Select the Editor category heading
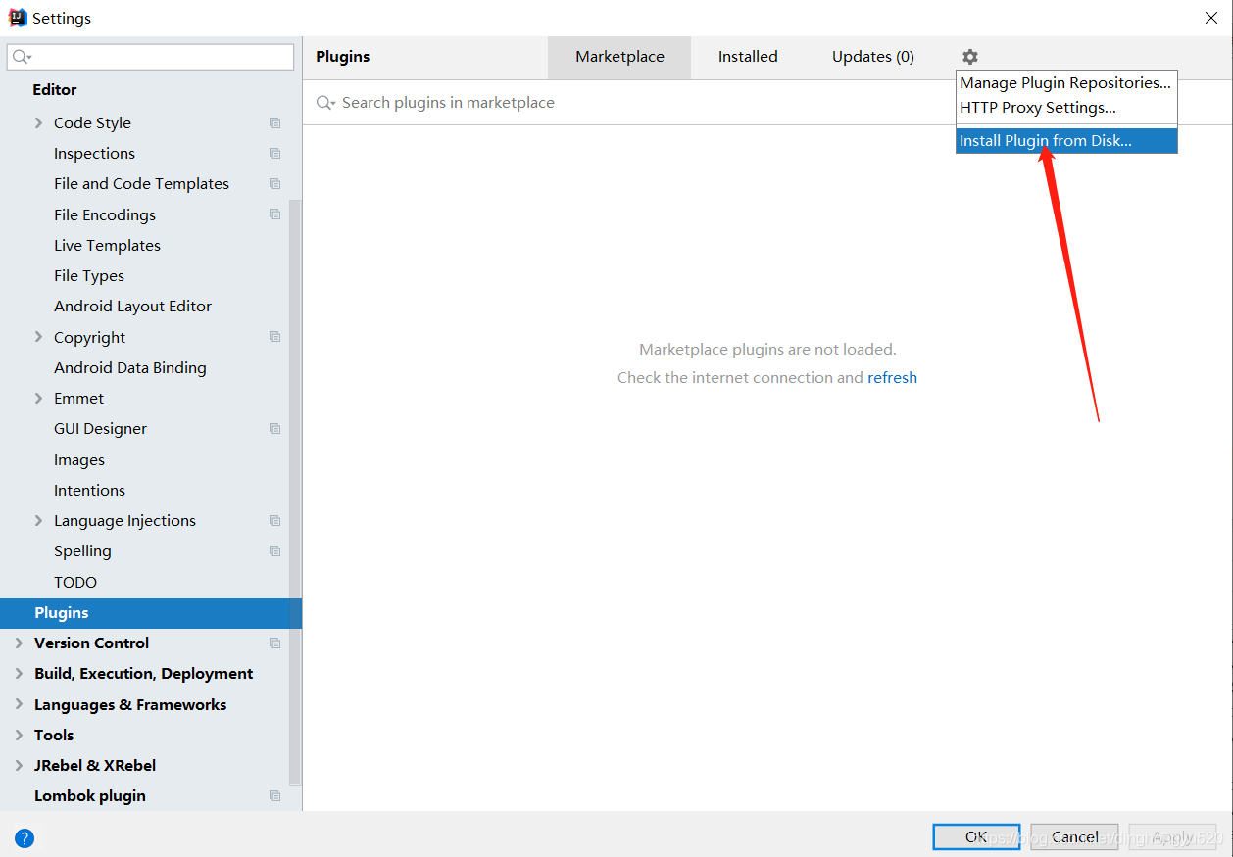The image size is (1233, 857). click(x=55, y=90)
